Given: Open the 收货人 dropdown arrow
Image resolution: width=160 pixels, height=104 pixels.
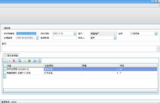Looking at the screenshot, I should (x=115, y=38).
